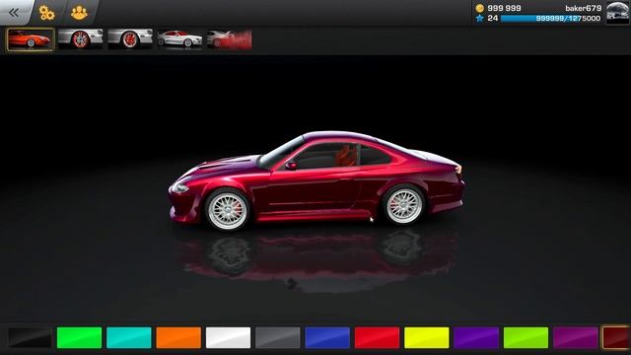
Task: Click the 999 999 coin amount
Action: point(504,8)
